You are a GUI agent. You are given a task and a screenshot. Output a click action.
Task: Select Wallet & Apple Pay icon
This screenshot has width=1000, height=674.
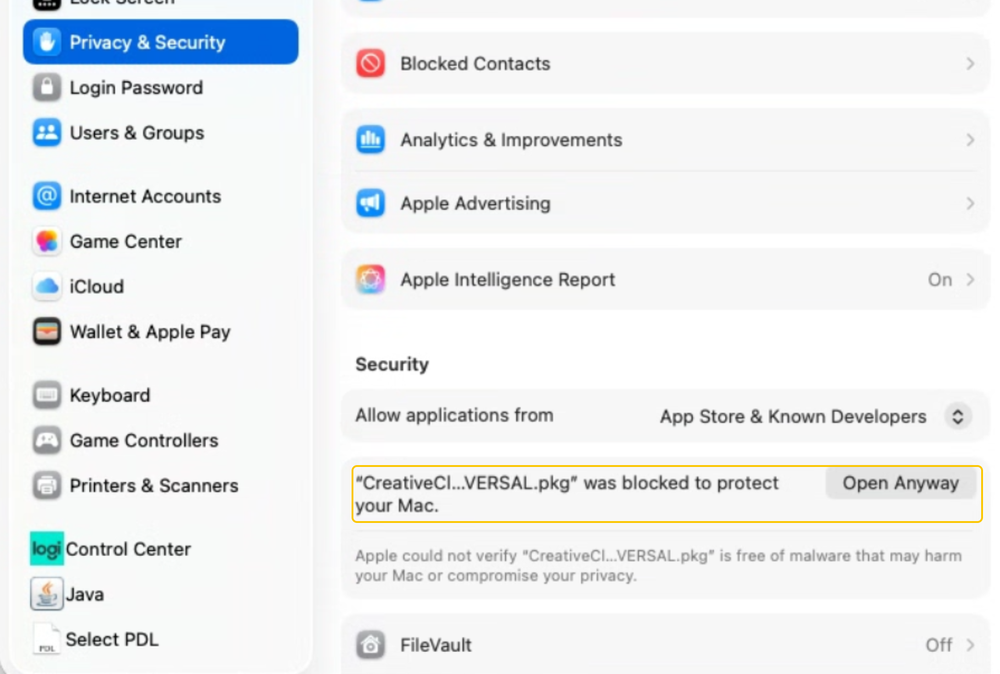pos(47,331)
